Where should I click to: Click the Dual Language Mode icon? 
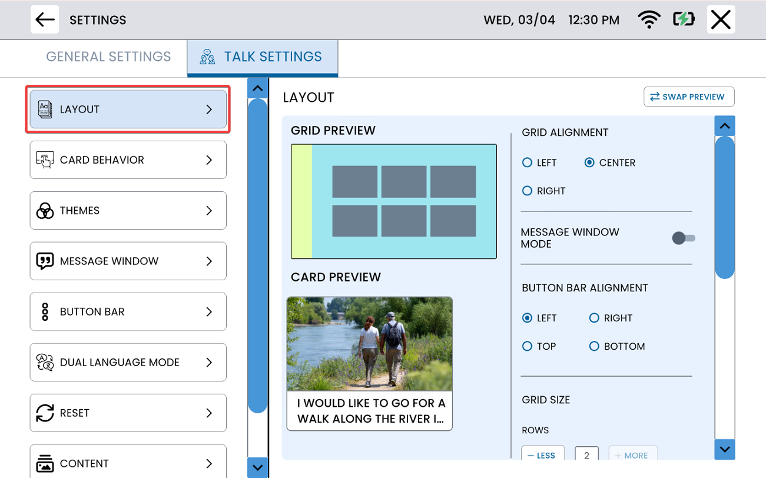click(45, 363)
